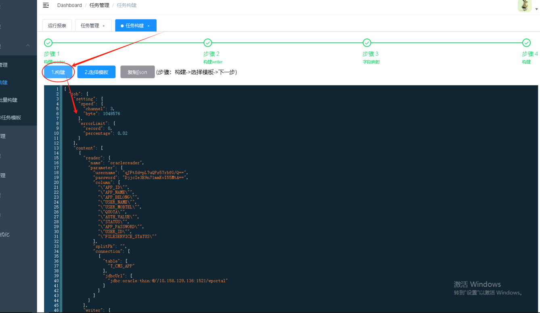Click the T_CMS_APP table name

point(121,266)
